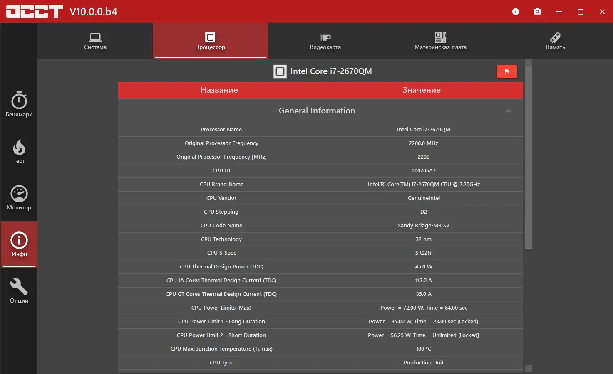Select the GenuineIntel vendor value
613x374 pixels.
pos(424,198)
